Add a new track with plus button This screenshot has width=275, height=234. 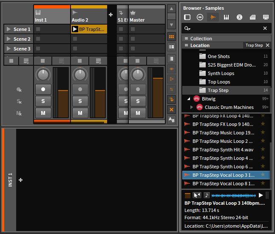pos(111,14)
